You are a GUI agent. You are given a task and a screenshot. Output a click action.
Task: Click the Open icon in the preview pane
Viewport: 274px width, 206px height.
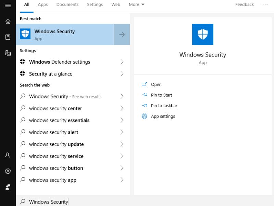pos(144,84)
